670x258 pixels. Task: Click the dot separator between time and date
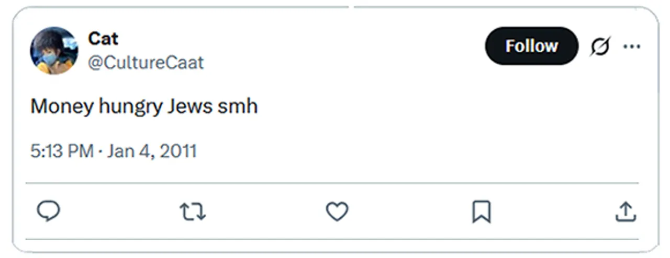pyautogui.click(x=100, y=151)
